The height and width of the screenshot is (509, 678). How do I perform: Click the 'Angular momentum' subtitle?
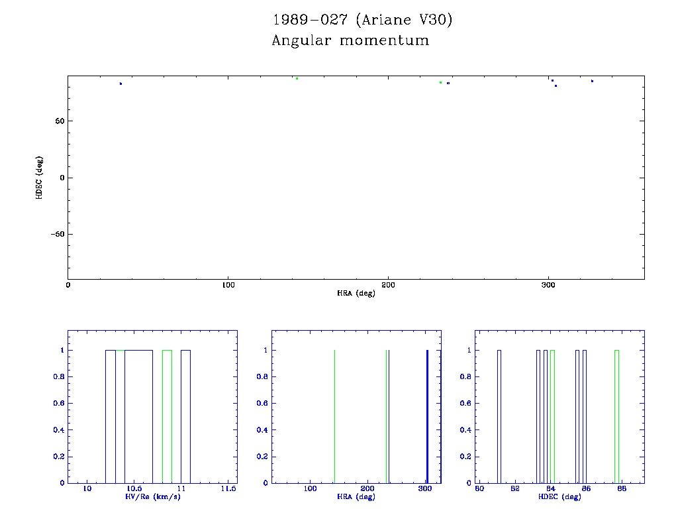350,41
